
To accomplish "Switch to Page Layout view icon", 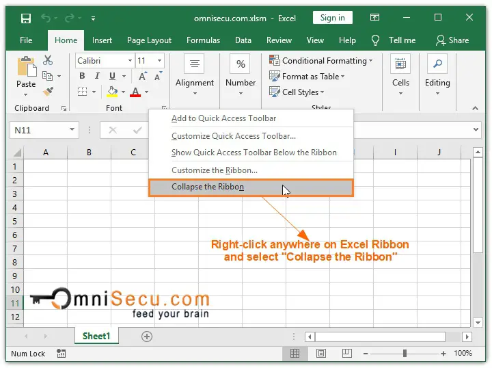I will coord(321,354).
